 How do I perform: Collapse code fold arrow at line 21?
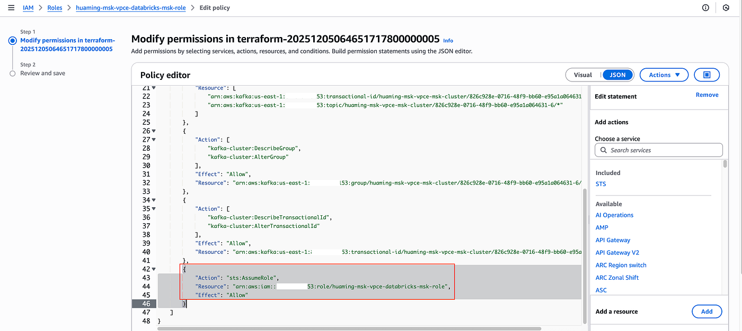[x=154, y=88]
